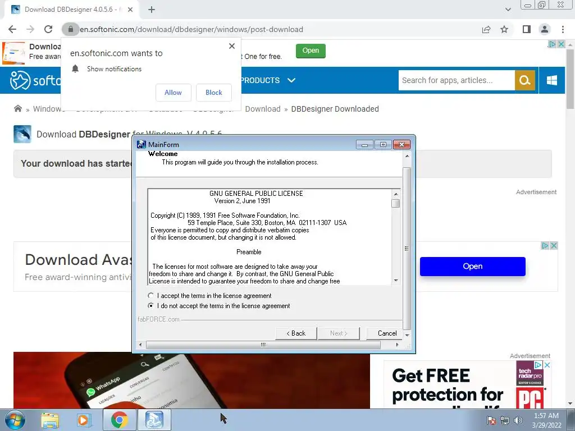
Task: Close the top banner ad
Action: point(561,44)
